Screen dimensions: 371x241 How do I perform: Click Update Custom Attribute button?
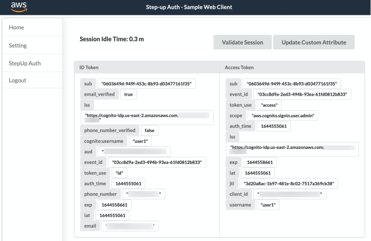[x=314, y=42]
